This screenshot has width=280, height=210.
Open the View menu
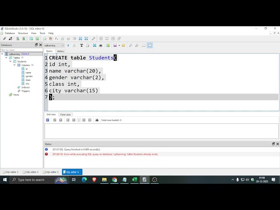tap(34, 33)
